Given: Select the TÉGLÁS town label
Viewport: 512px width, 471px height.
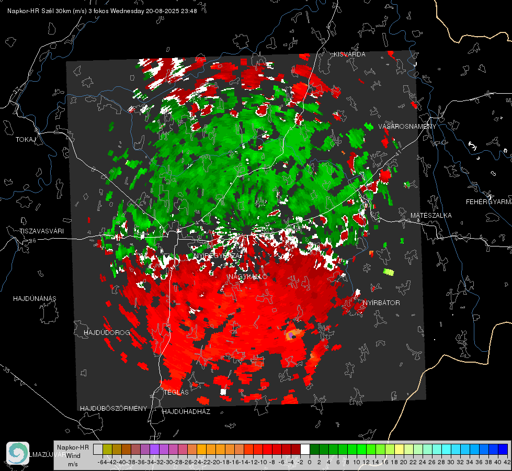Looking at the screenshot, I should 176,392.
